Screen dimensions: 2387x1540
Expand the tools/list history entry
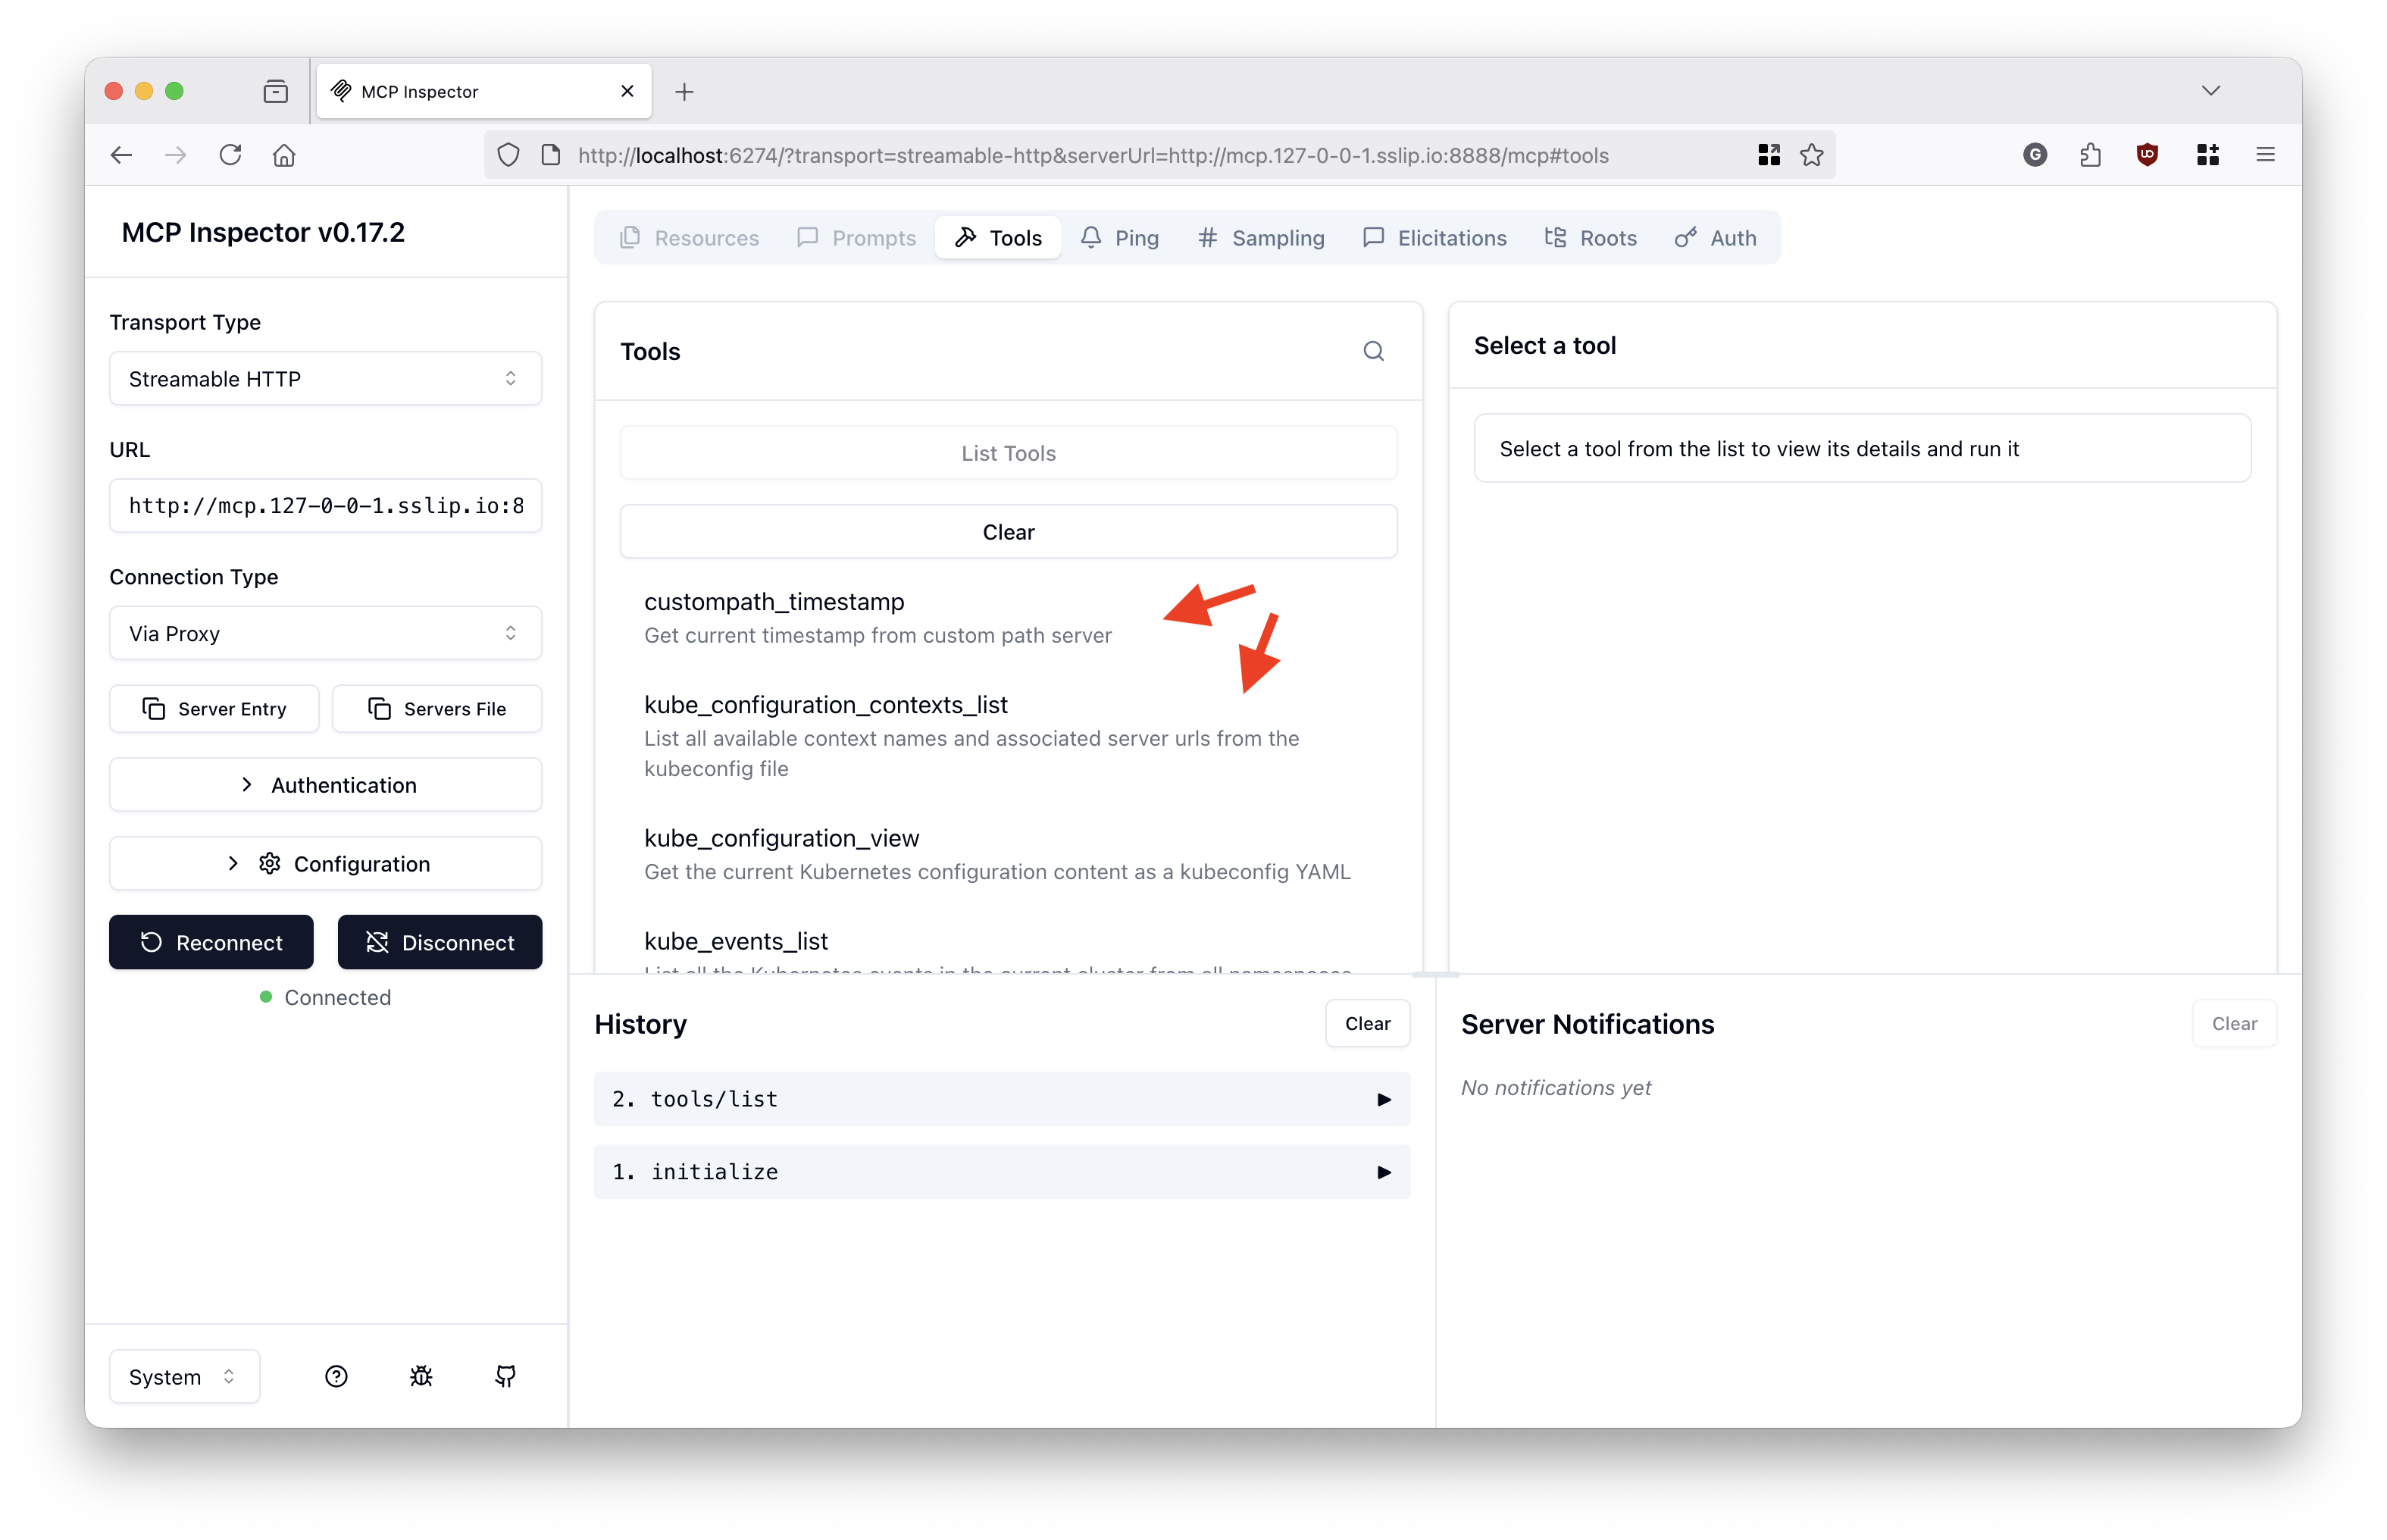coord(1002,1099)
